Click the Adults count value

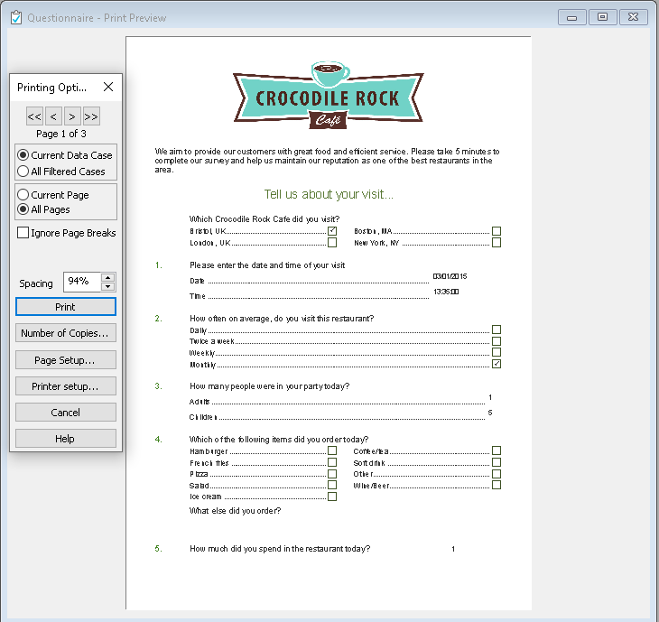[x=490, y=397]
